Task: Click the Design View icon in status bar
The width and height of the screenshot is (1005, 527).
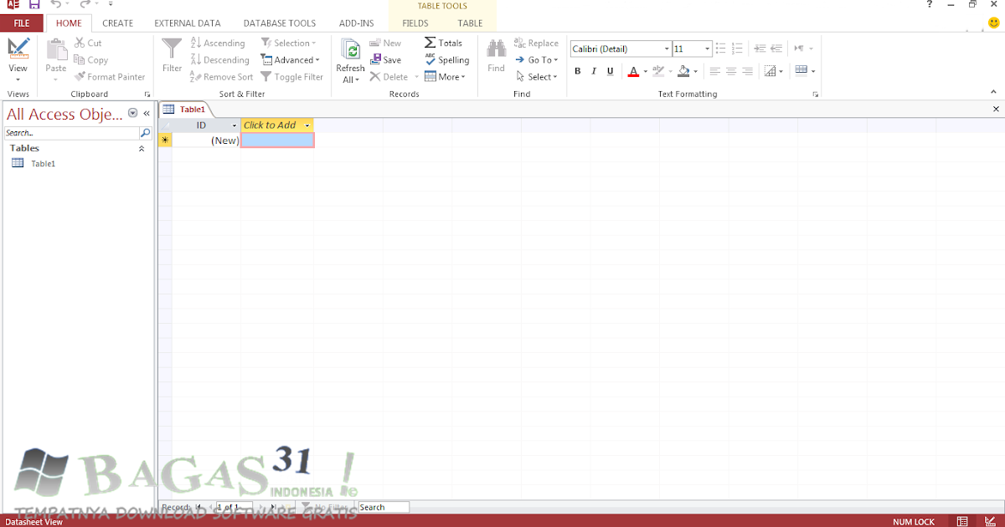Action: coord(990,521)
